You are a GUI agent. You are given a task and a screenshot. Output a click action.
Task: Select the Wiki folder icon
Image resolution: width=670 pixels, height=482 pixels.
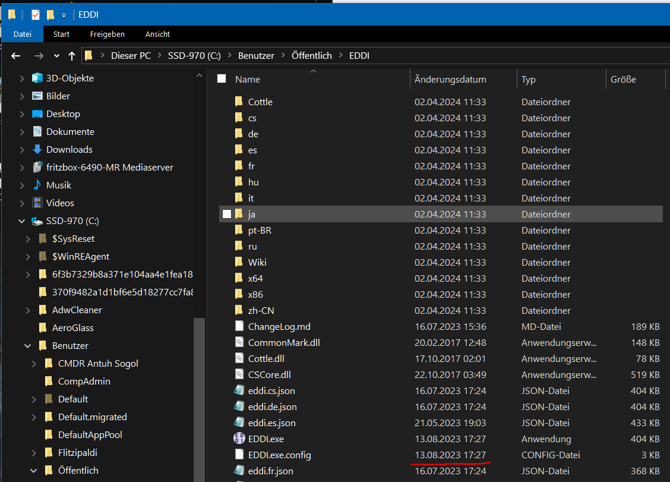pyautogui.click(x=239, y=262)
